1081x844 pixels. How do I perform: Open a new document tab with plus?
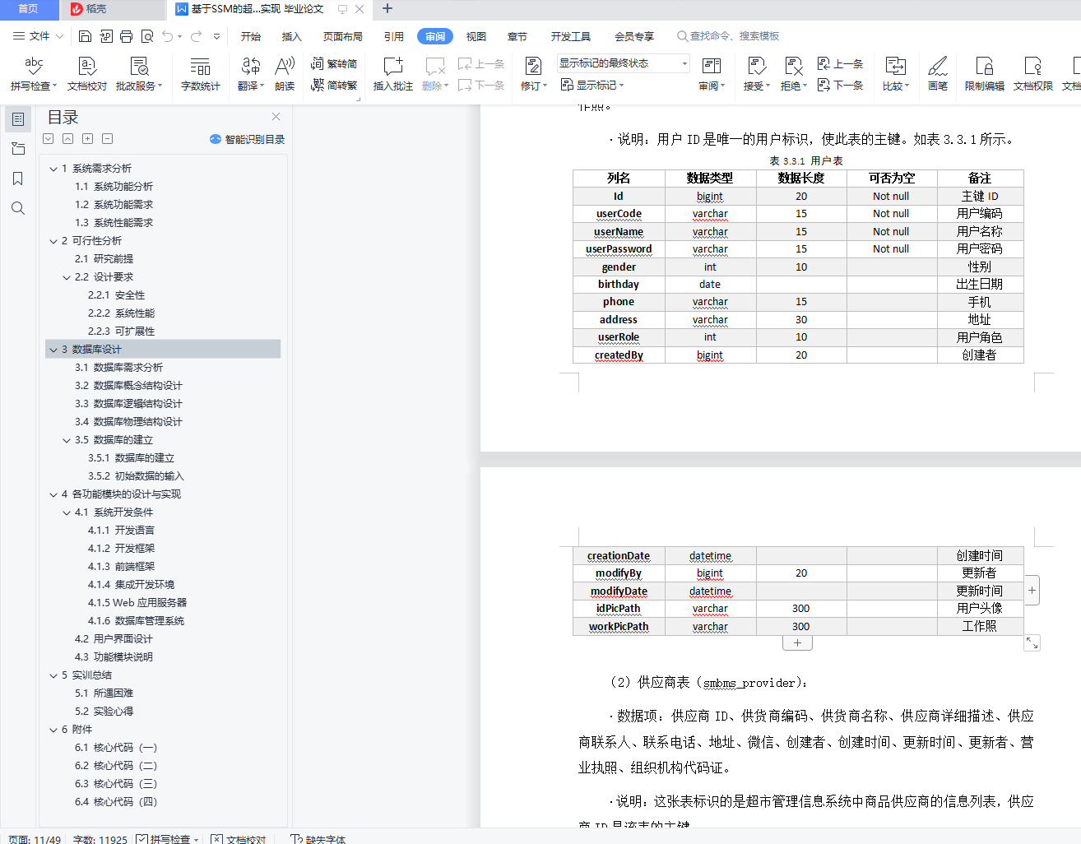(x=387, y=9)
